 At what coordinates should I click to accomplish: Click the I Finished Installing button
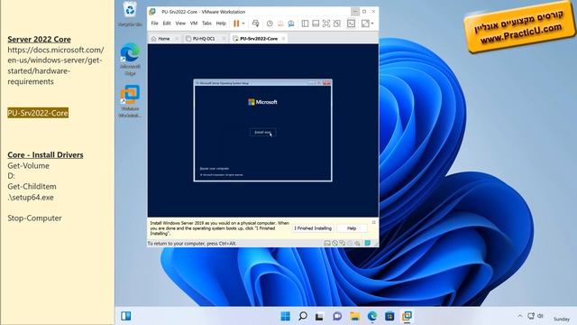pyautogui.click(x=313, y=228)
